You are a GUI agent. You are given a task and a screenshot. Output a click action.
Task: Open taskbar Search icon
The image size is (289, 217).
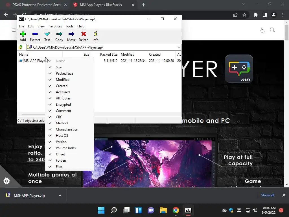pos(113,210)
